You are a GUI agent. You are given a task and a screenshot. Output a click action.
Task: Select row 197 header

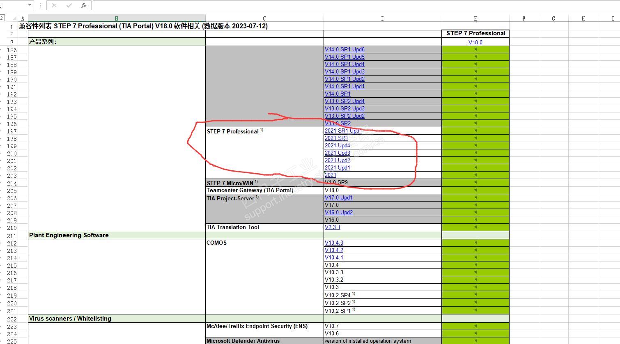click(x=12, y=131)
